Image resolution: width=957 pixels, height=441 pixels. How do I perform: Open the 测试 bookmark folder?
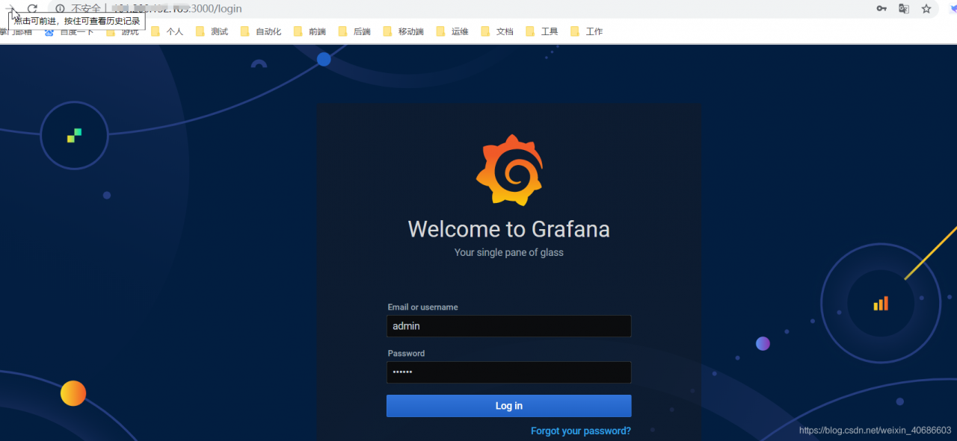click(212, 31)
